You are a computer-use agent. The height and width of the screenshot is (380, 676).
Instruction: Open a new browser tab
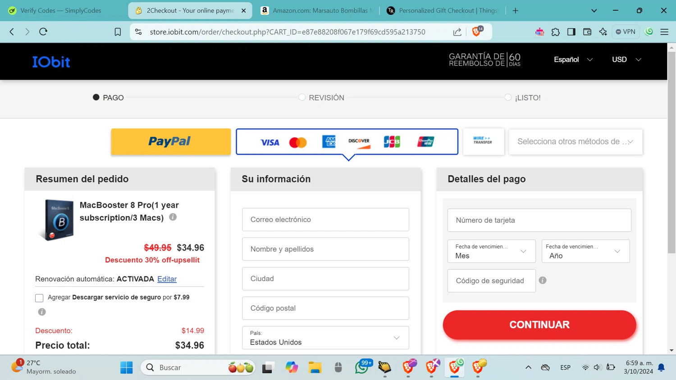(x=516, y=10)
